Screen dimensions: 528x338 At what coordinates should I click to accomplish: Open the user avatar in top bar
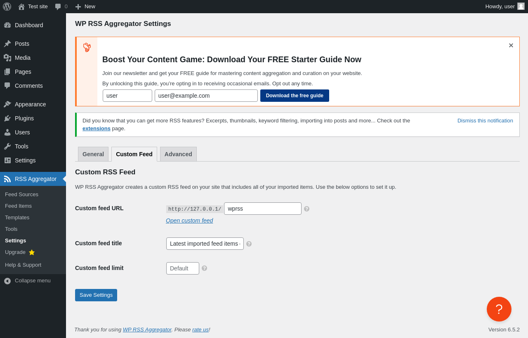(521, 6)
